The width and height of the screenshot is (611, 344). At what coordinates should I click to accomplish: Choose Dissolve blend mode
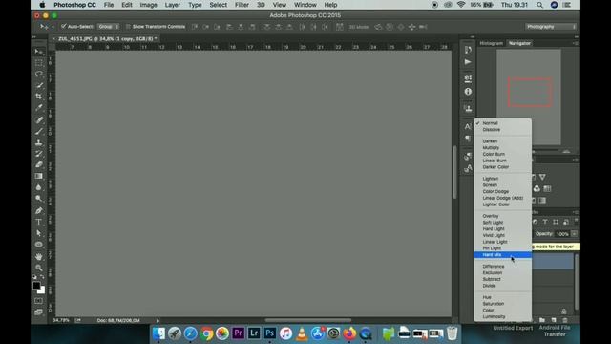[503, 130]
